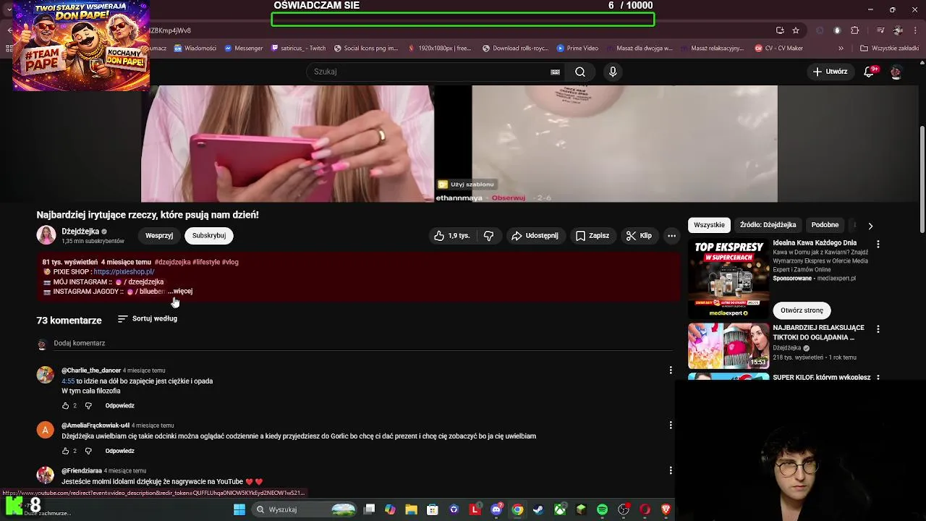Open the CV - CV Maker bookmark
This screenshot has height=521, width=926.
[778, 48]
